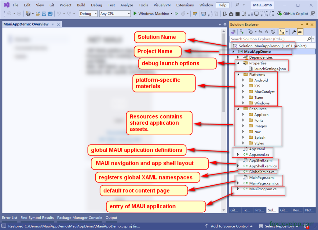Expand the Android folder
The width and height of the screenshot is (318, 230).
(243, 80)
